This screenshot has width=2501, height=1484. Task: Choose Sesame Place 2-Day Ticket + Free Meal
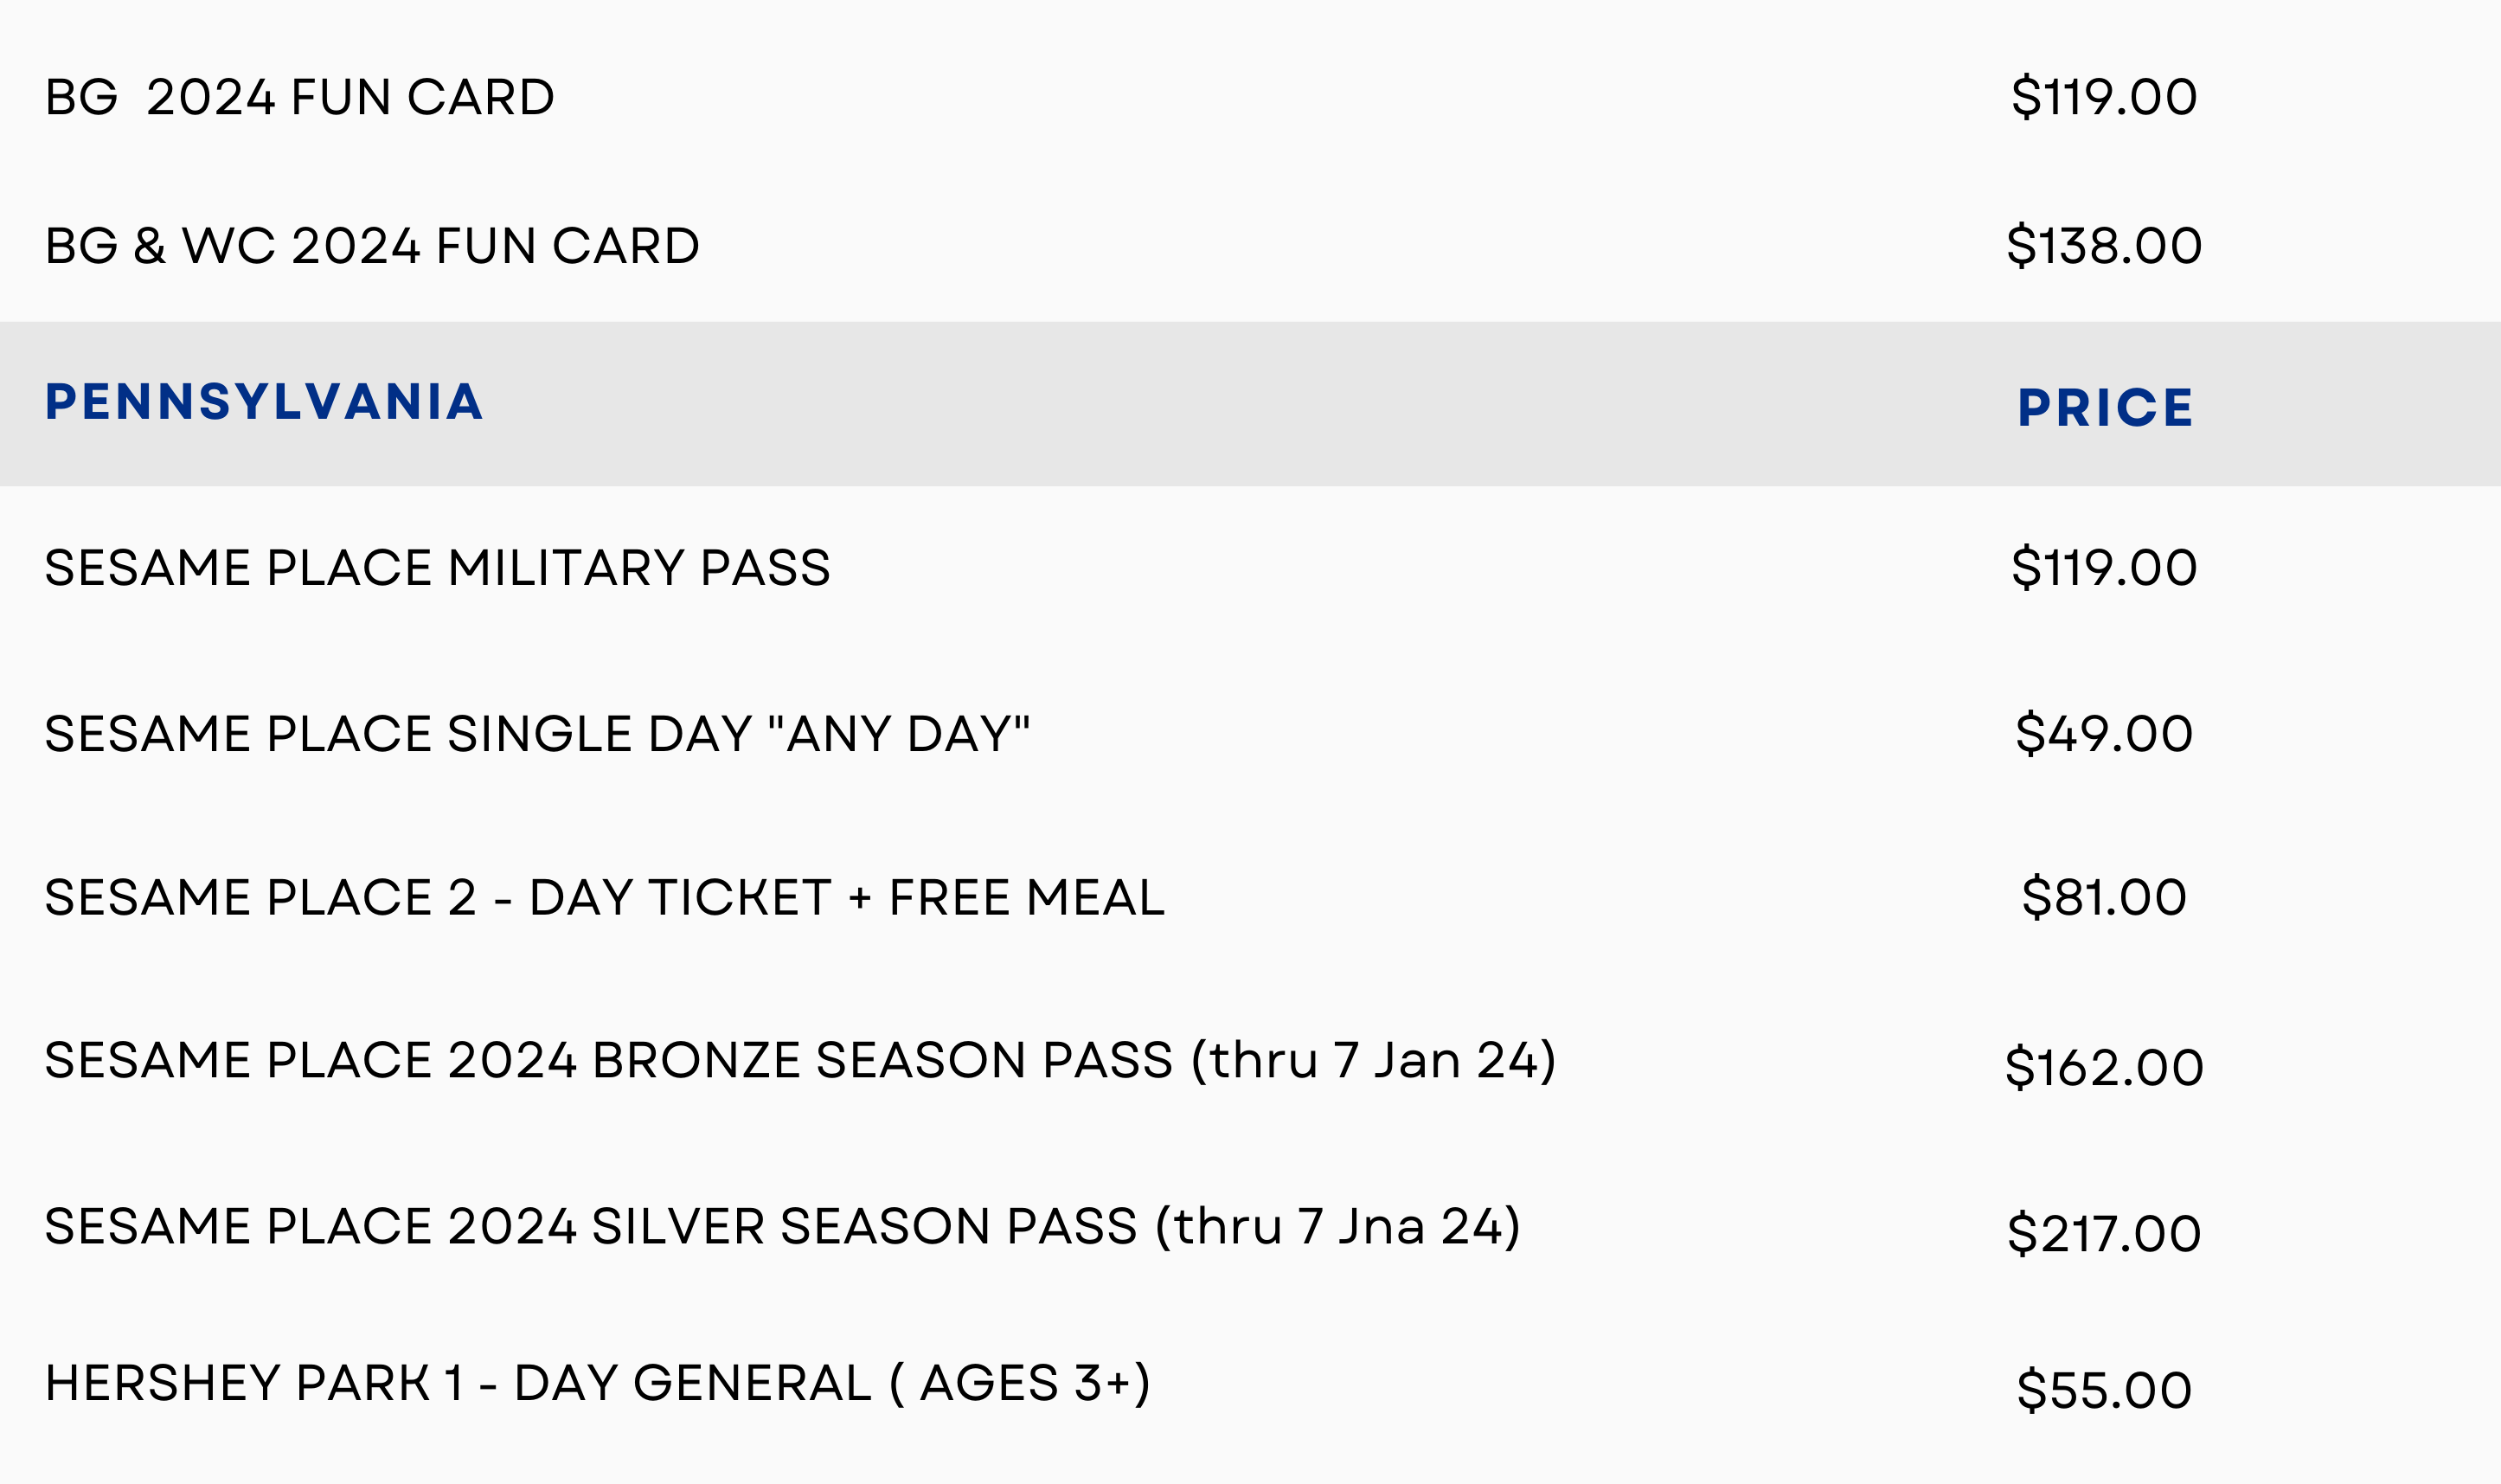(604, 897)
